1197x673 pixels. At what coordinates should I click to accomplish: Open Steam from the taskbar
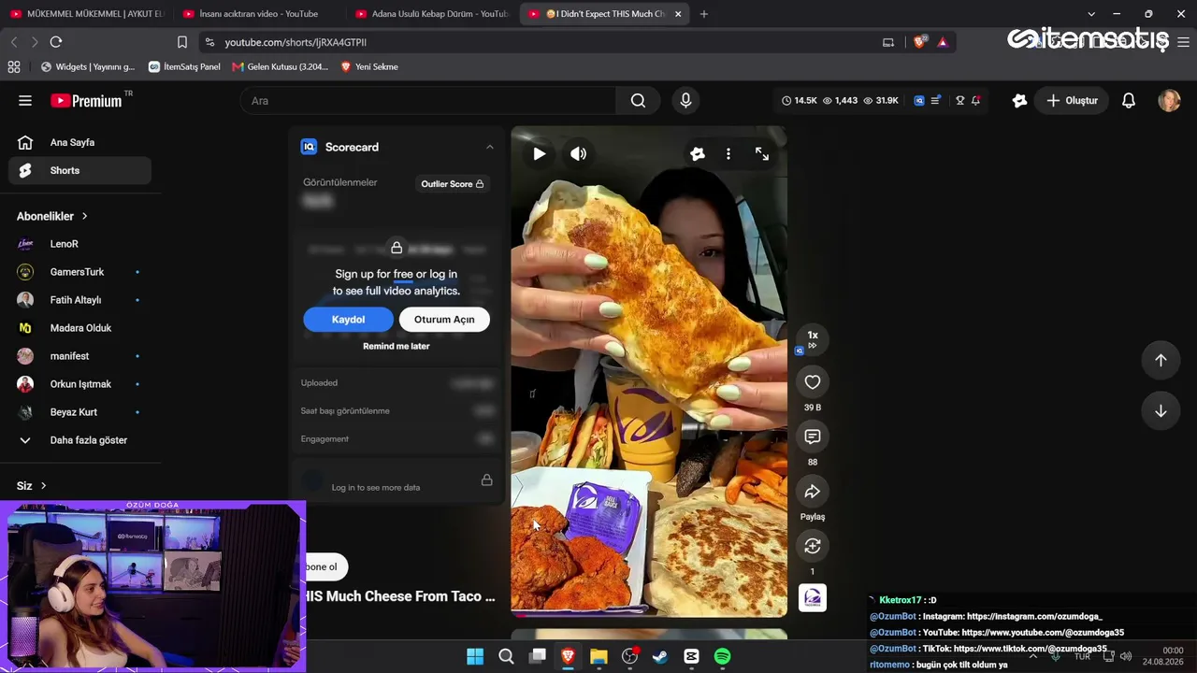(x=660, y=656)
